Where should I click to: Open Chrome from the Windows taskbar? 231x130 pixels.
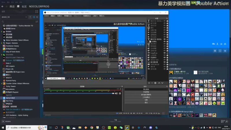92,127
